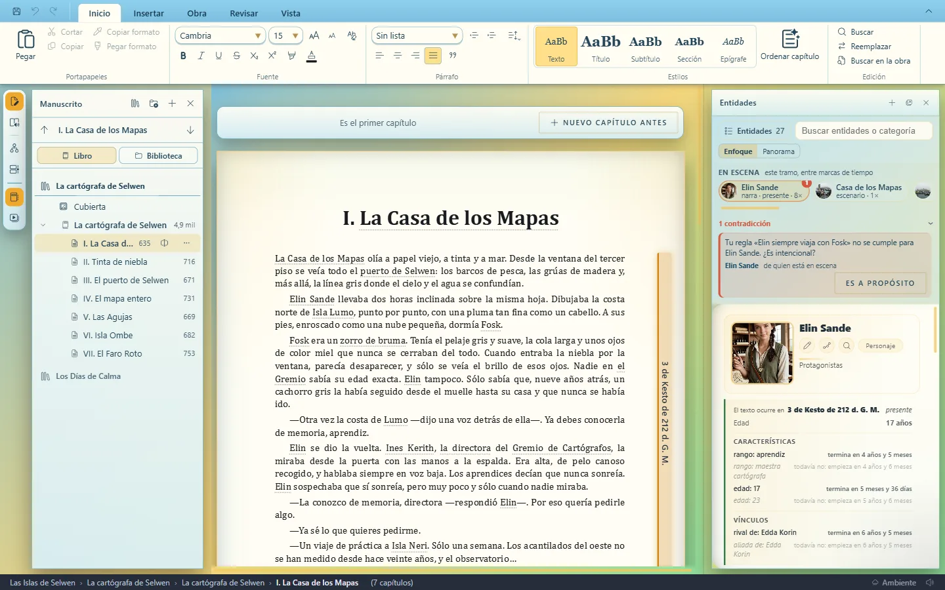Toggle strikethrough formatting
Viewport: 945px width, 590px height.
pos(236,56)
